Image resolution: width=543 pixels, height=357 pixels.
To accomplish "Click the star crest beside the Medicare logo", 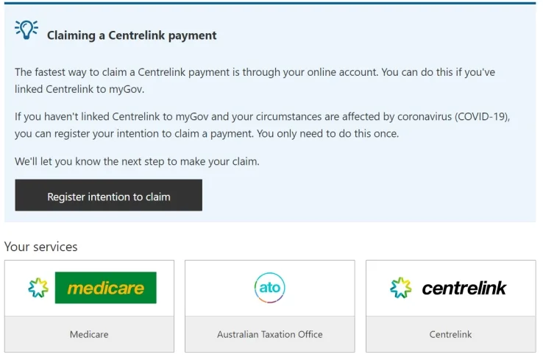I will 38,288.
